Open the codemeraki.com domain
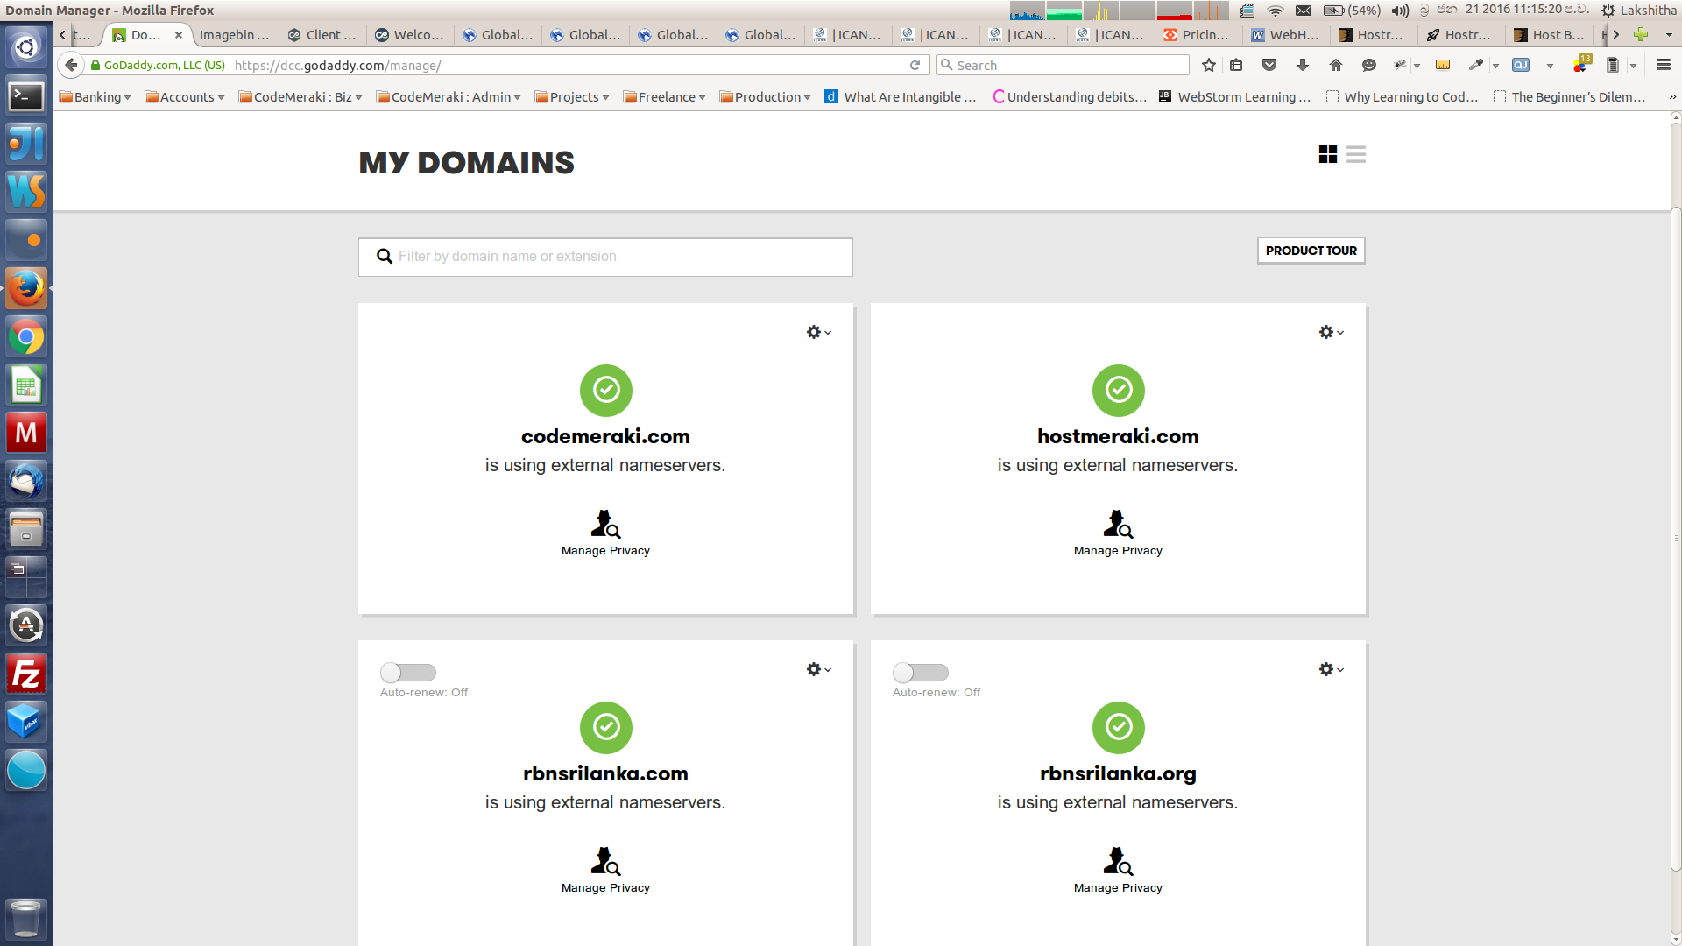 (605, 436)
